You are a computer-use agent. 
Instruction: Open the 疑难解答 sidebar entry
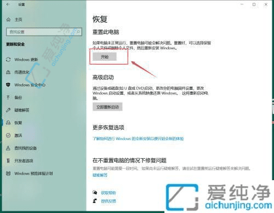(x=22, y=110)
